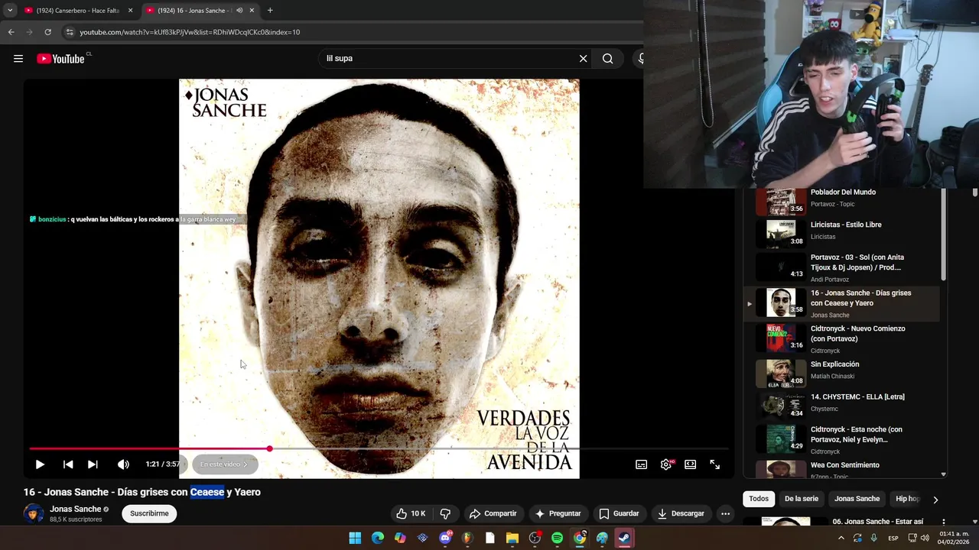Save video using Guardar
This screenshot has height=550, width=979.
pos(619,513)
